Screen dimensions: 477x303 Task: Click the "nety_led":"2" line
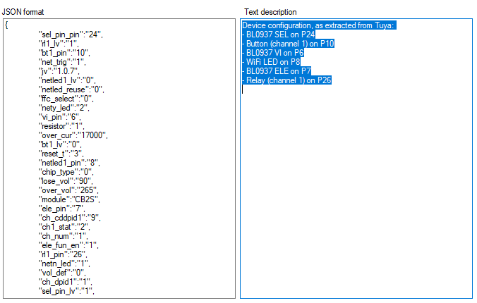click(64, 108)
